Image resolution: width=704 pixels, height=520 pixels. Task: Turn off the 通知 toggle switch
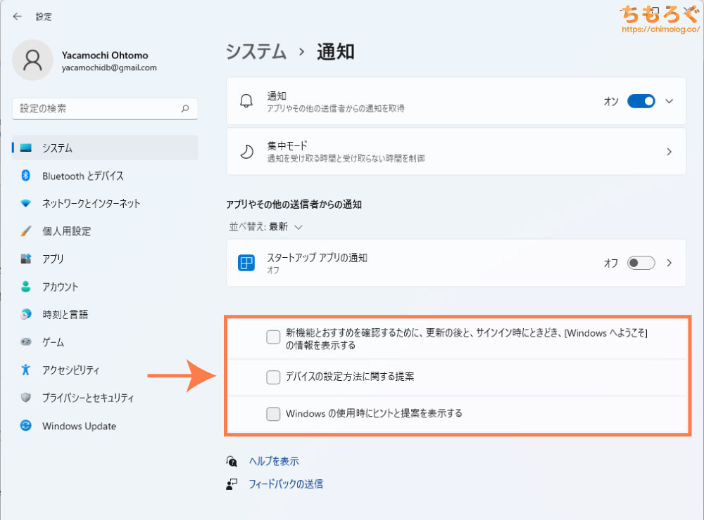[x=641, y=101]
